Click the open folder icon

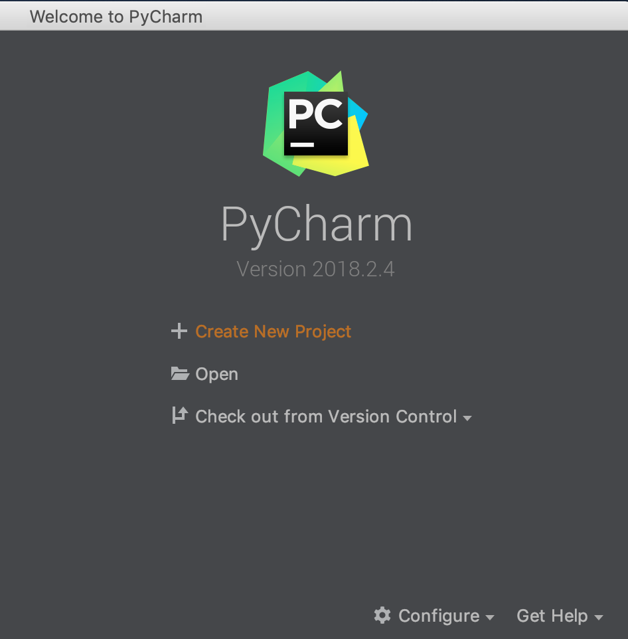[x=180, y=374]
